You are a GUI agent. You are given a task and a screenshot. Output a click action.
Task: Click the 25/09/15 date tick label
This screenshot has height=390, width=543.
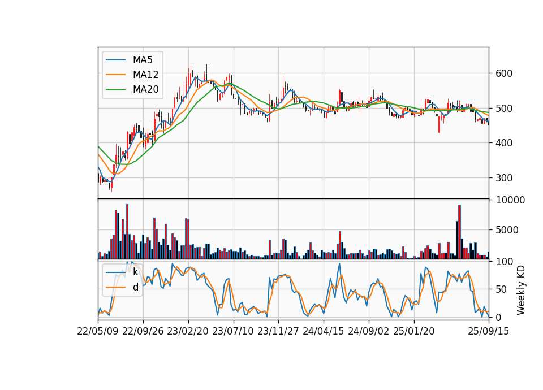[x=489, y=331]
